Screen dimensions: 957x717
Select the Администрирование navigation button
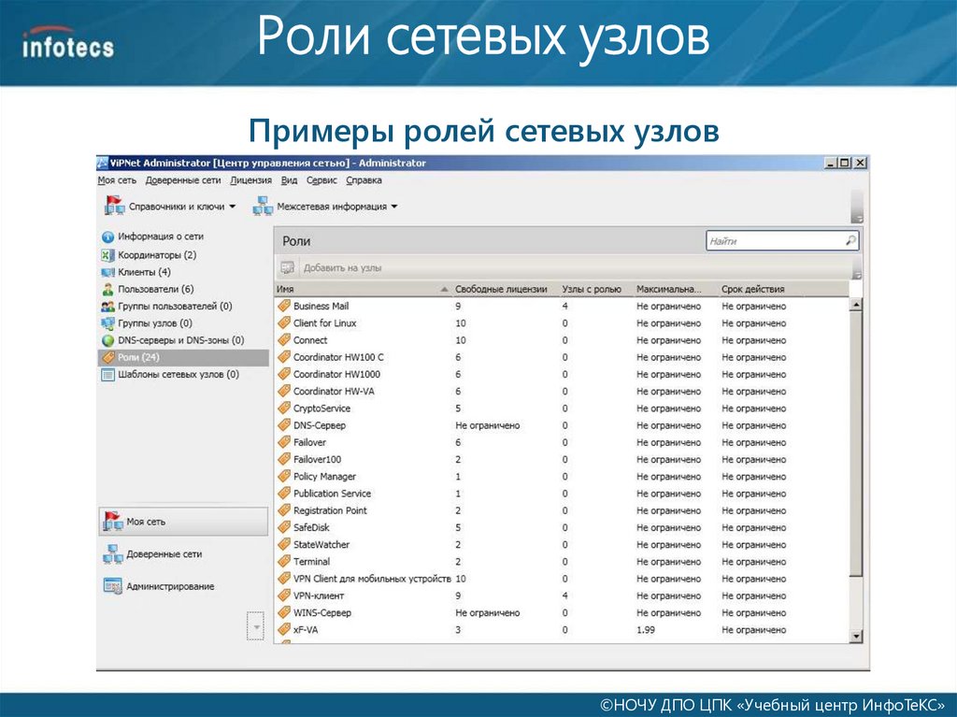(x=183, y=586)
